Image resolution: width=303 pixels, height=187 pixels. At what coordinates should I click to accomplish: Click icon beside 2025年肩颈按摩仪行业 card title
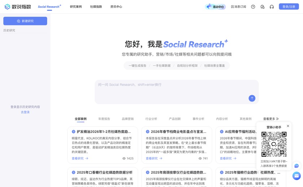[148, 172]
